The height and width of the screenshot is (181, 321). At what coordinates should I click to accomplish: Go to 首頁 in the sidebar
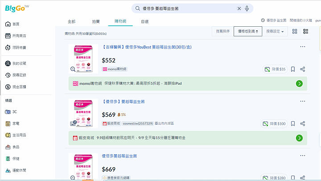point(12,24)
